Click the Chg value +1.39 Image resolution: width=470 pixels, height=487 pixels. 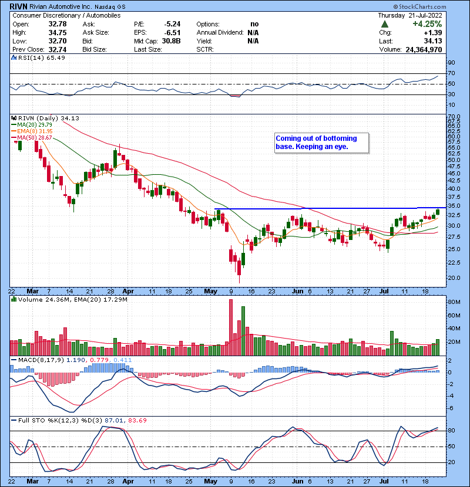[433, 33]
